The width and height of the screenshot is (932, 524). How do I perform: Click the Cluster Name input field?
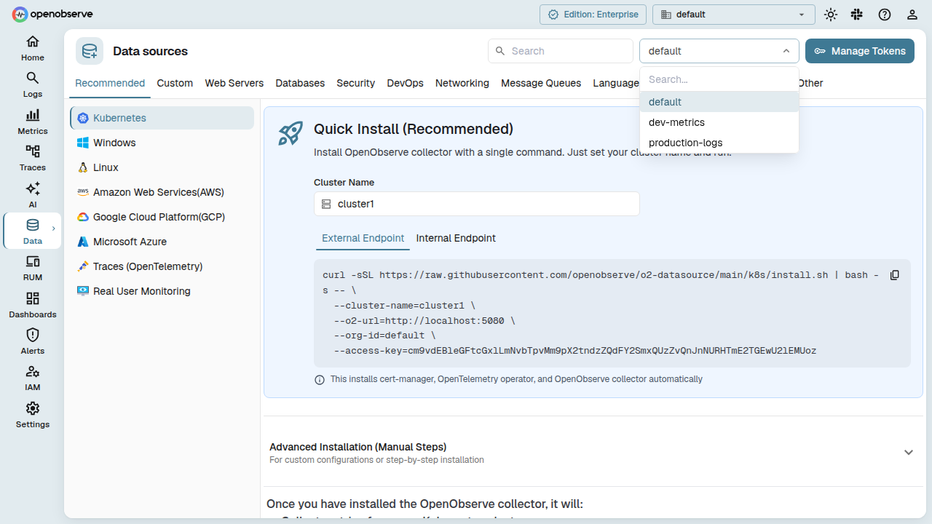(477, 204)
